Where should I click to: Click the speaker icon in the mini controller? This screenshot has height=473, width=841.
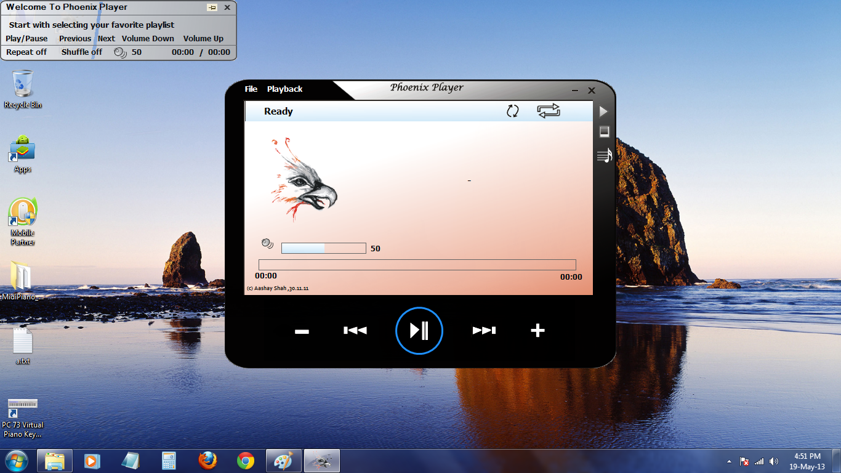121,52
